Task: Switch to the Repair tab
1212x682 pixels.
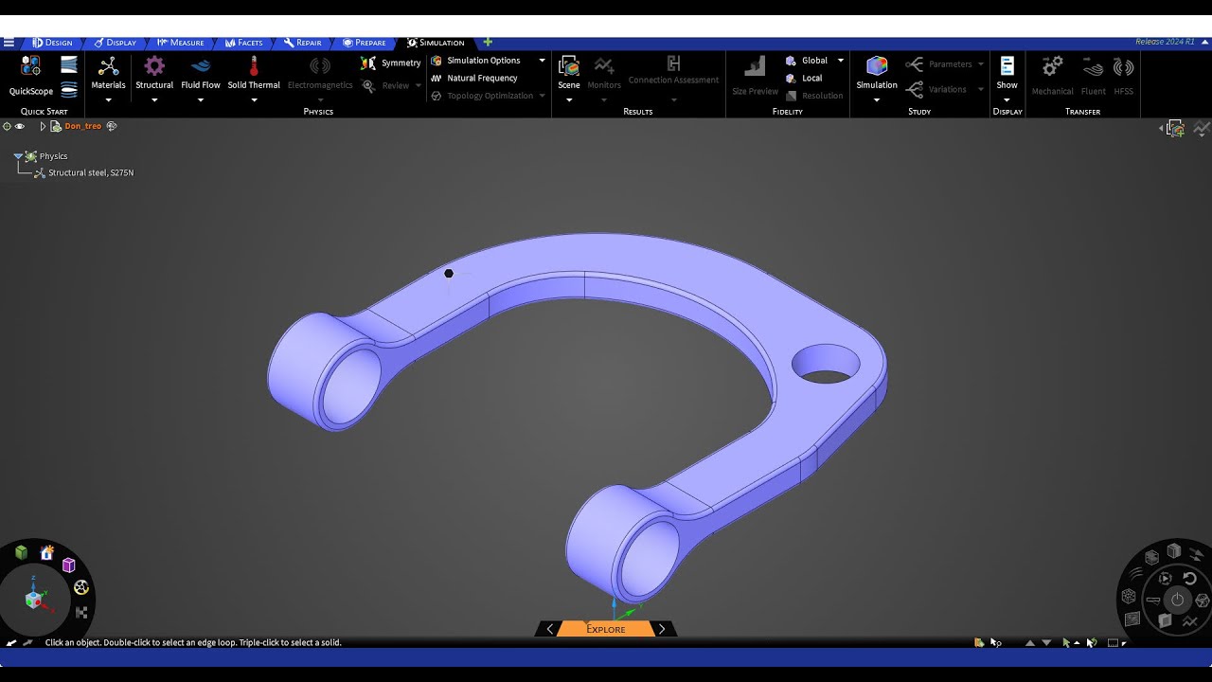Action: pos(303,43)
